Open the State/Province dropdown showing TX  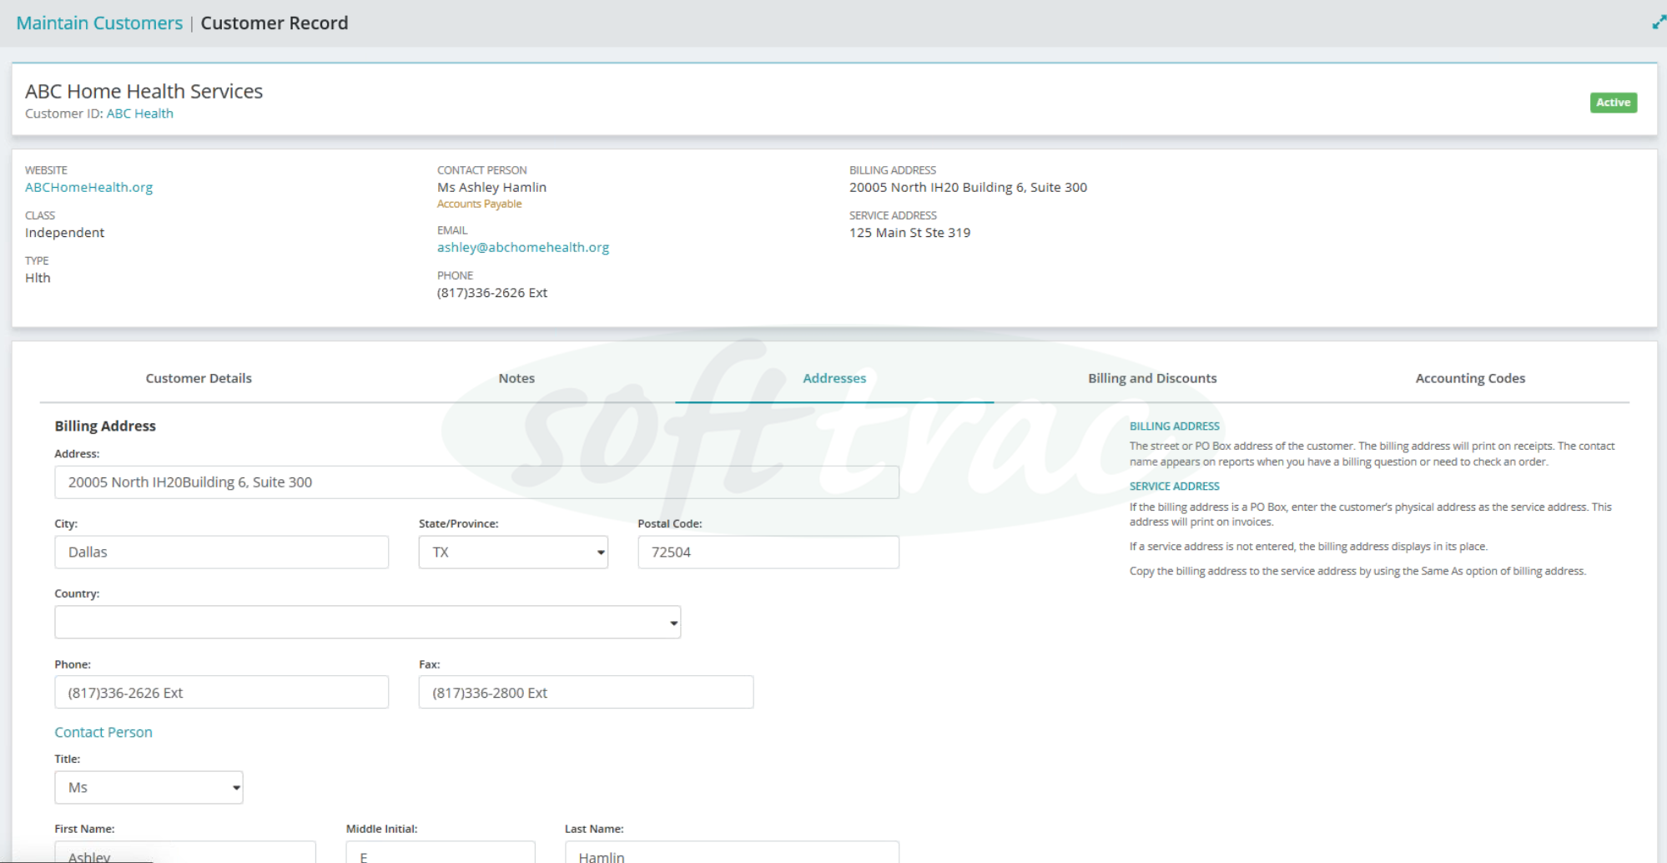tap(513, 553)
